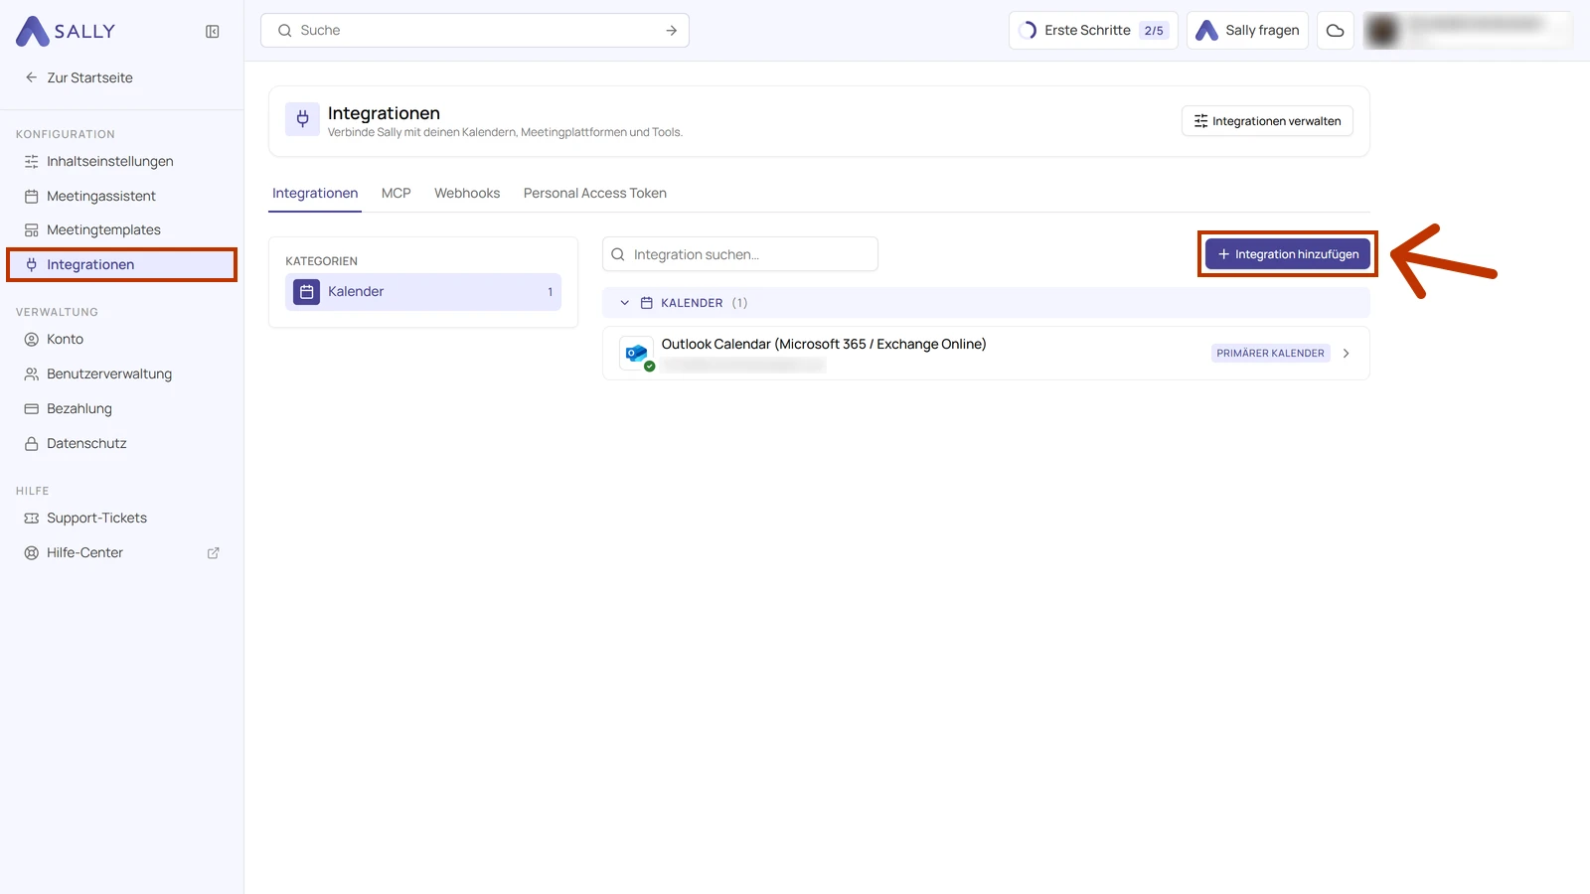Screen dimensions: 1590x894
Task: Switch to Personal Access Token tab
Action: [595, 193]
